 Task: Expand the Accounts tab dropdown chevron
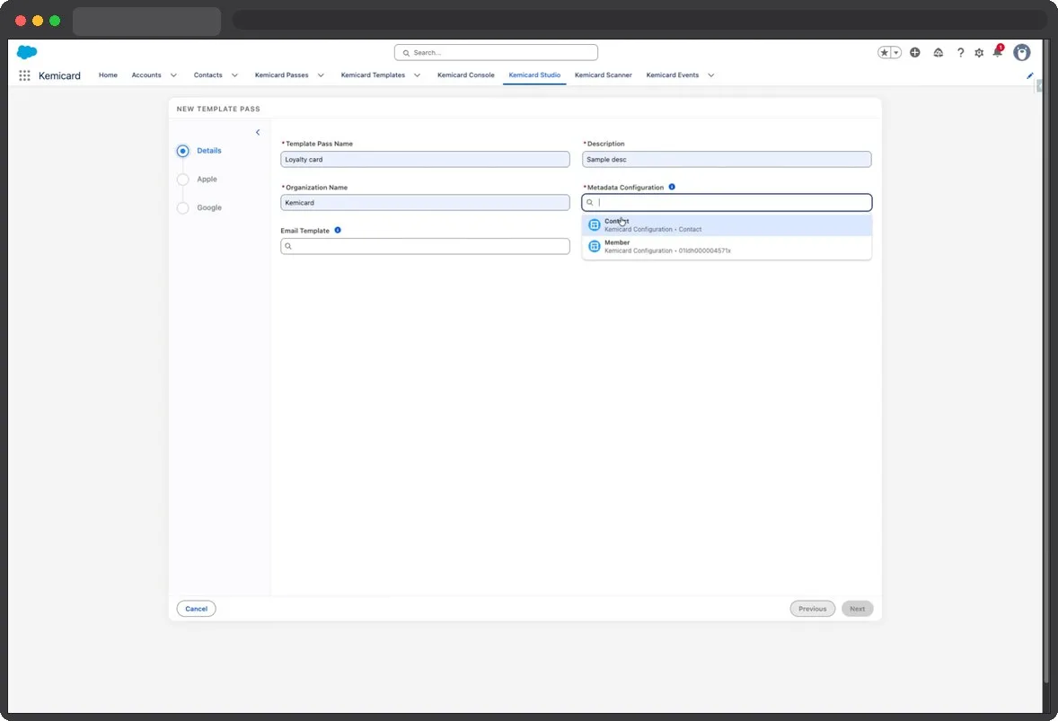click(173, 75)
